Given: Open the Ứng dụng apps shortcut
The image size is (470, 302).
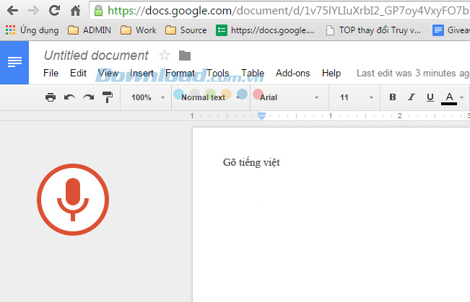Looking at the screenshot, I should pos(32,30).
